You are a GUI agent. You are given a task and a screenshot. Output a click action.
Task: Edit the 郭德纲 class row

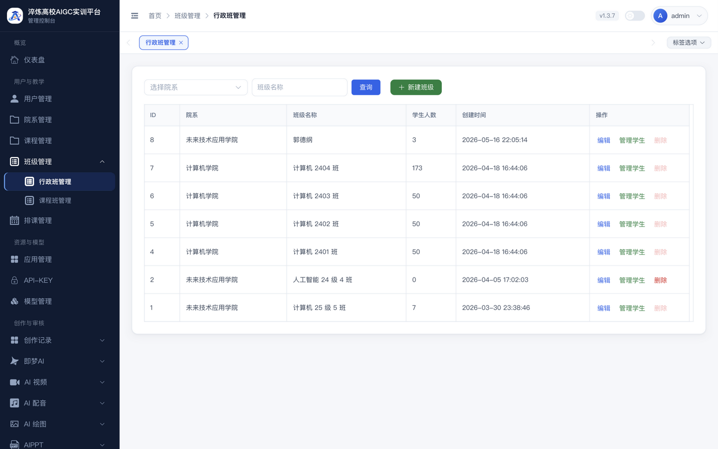point(604,140)
